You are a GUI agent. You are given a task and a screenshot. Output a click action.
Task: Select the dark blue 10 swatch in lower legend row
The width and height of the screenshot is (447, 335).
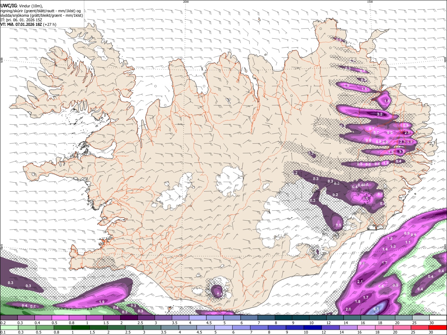point(312,327)
